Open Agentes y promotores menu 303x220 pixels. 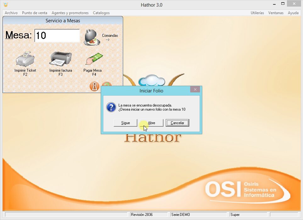[x=70, y=13]
